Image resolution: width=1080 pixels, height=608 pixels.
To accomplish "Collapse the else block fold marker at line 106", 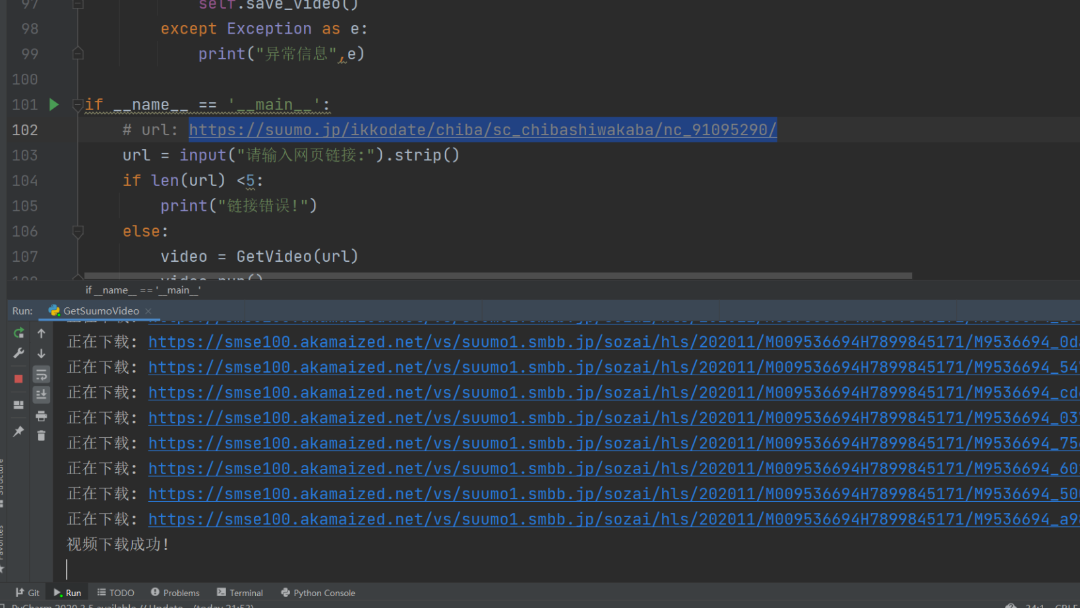I will 77,231.
